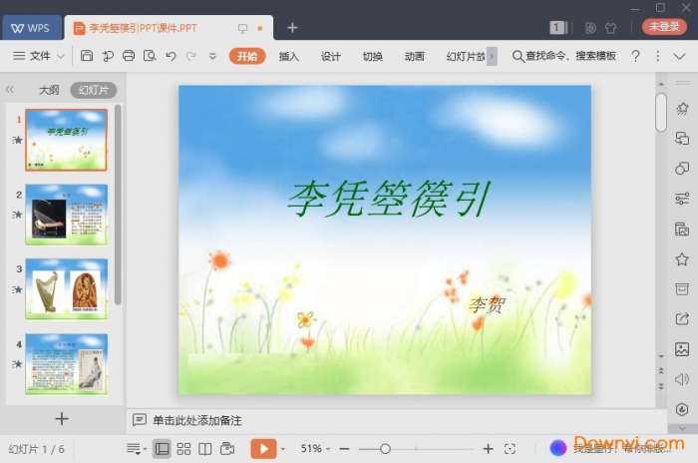Open print preview icon

click(150, 56)
